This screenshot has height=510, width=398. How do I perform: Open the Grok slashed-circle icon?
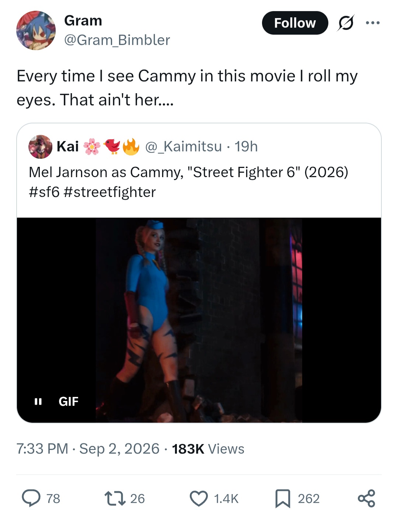tap(346, 23)
